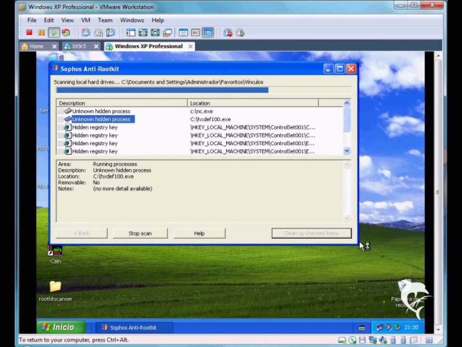Click the sound card status icon
Image resolution: width=462 pixels, height=347 pixels.
pos(383,340)
